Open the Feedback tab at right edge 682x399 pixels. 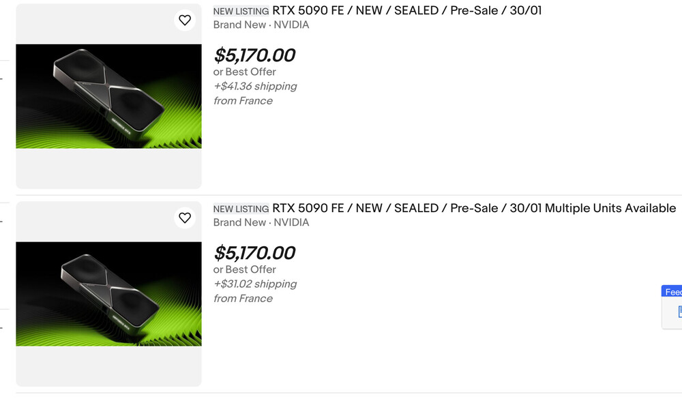(x=673, y=292)
